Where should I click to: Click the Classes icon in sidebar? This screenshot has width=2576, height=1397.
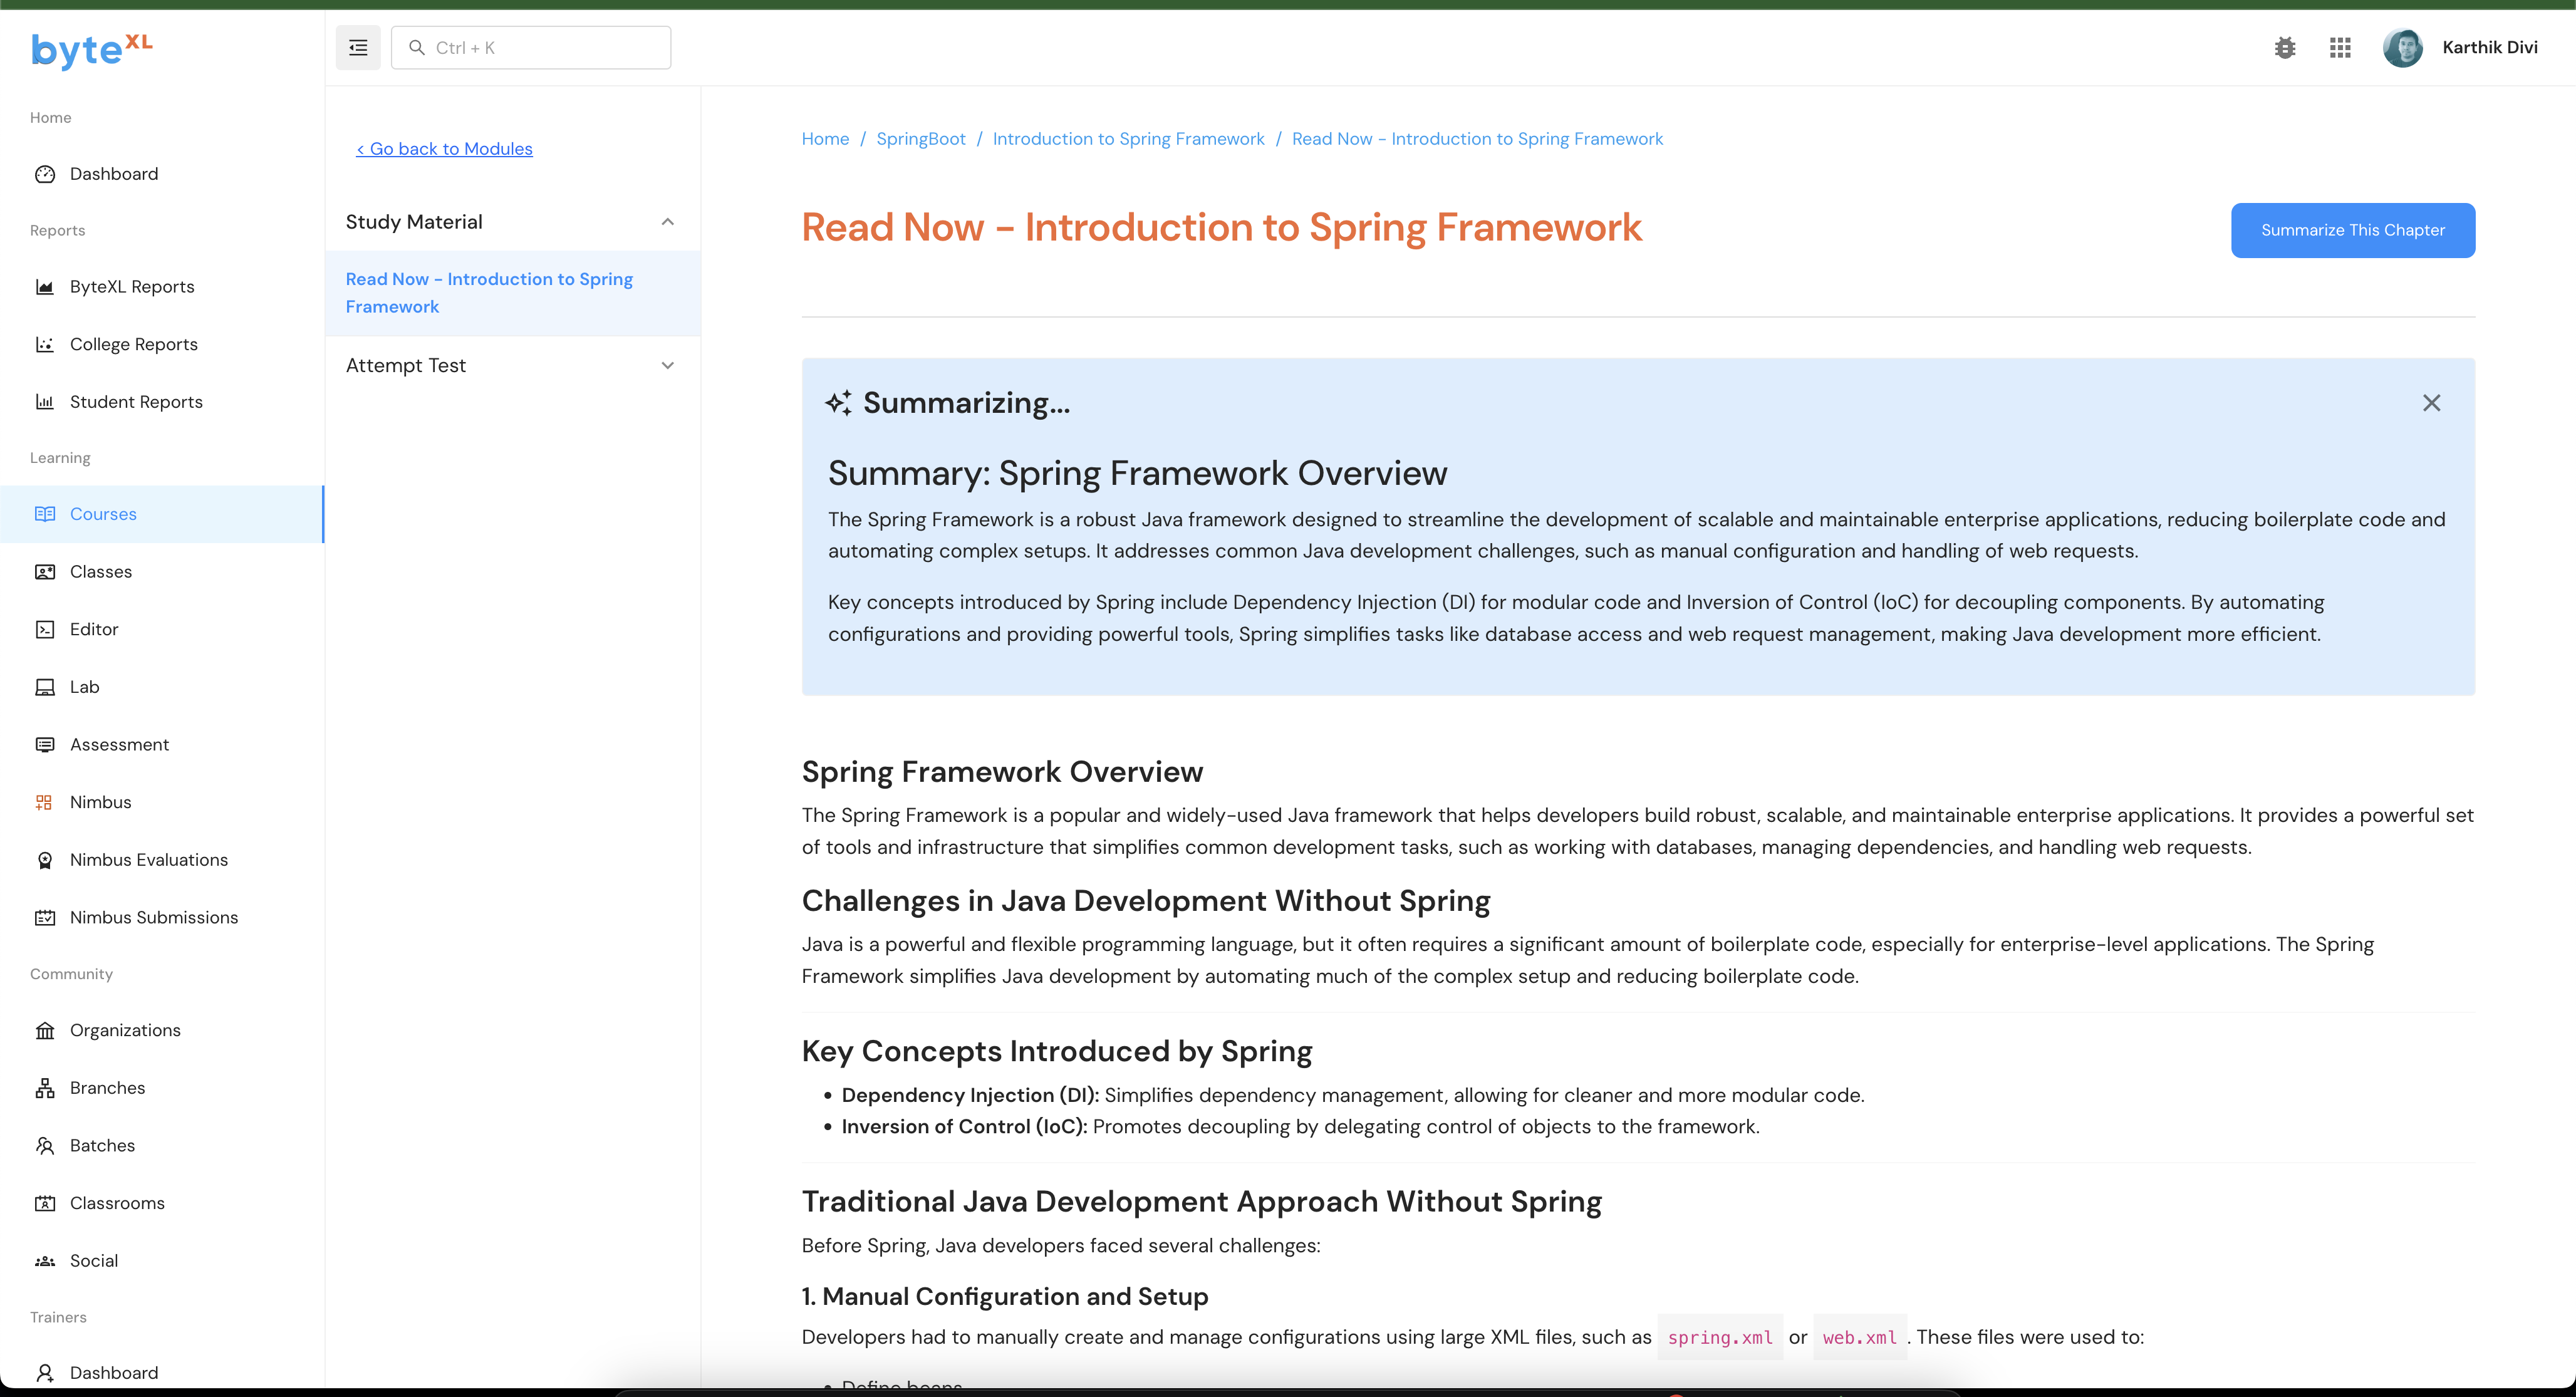pyautogui.click(x=45, y=572)
